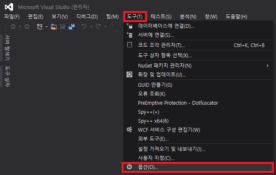Click the Microsoft Visual Studio (관리자) title text
The image size is (276, 175).
pos(54,7)
